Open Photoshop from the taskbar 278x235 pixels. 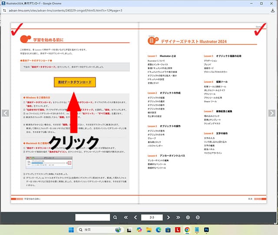[x=207, y=229]
